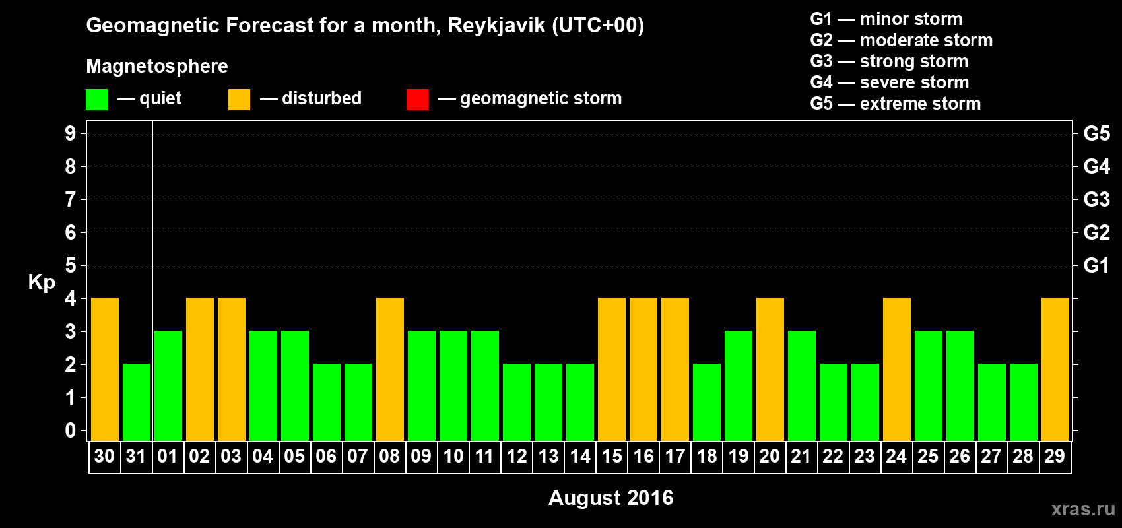Click the date label 01 on the axis
This screenshot has width=1122, height=528.
click(168, 457)
